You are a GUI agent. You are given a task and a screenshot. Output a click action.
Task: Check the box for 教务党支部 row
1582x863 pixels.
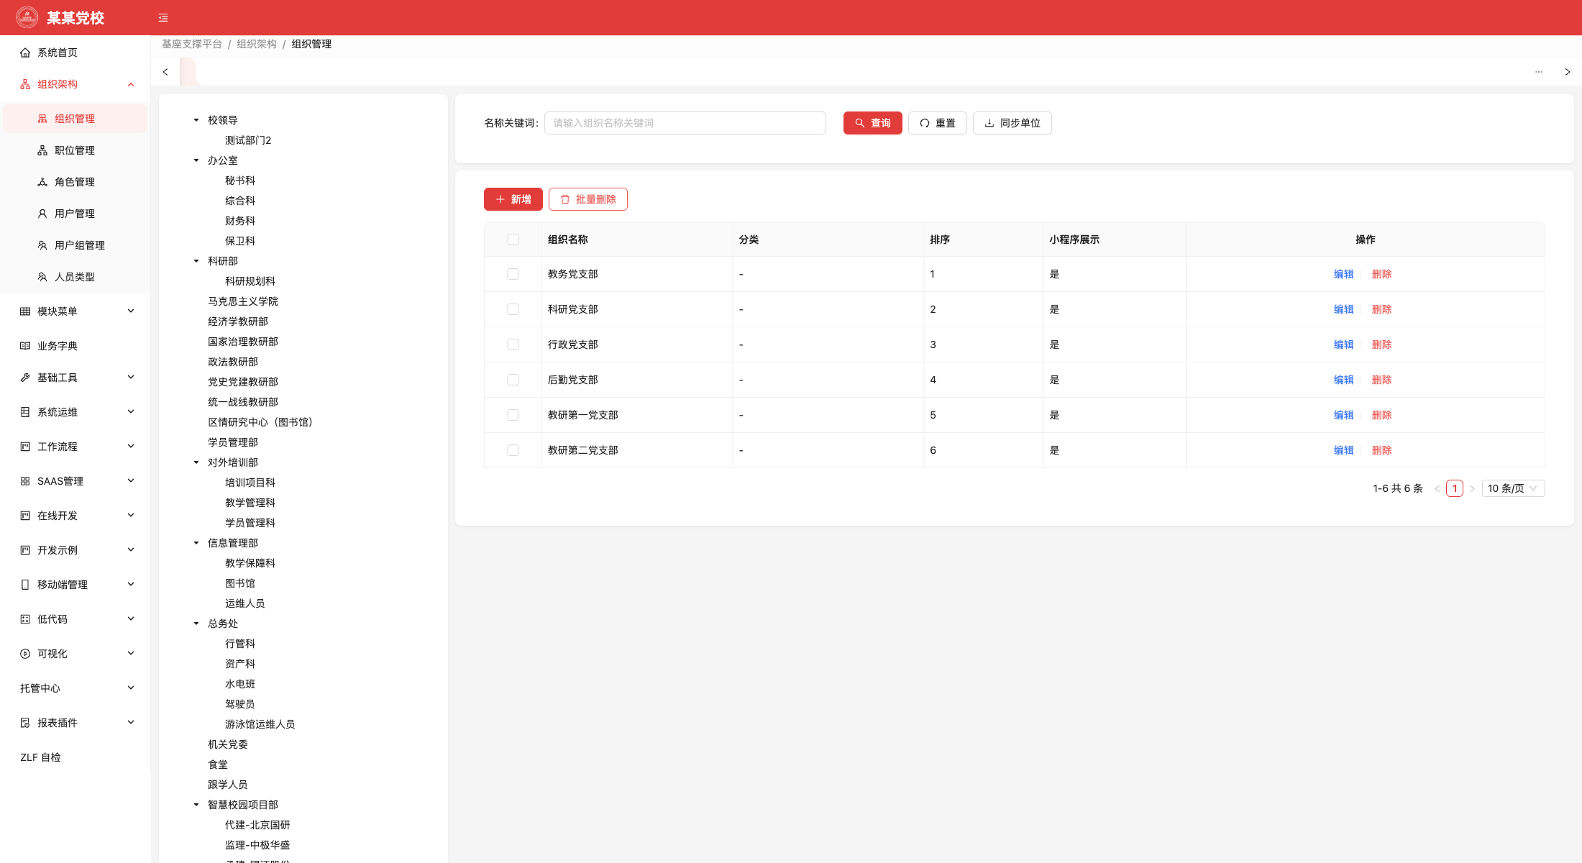(513, 274)
